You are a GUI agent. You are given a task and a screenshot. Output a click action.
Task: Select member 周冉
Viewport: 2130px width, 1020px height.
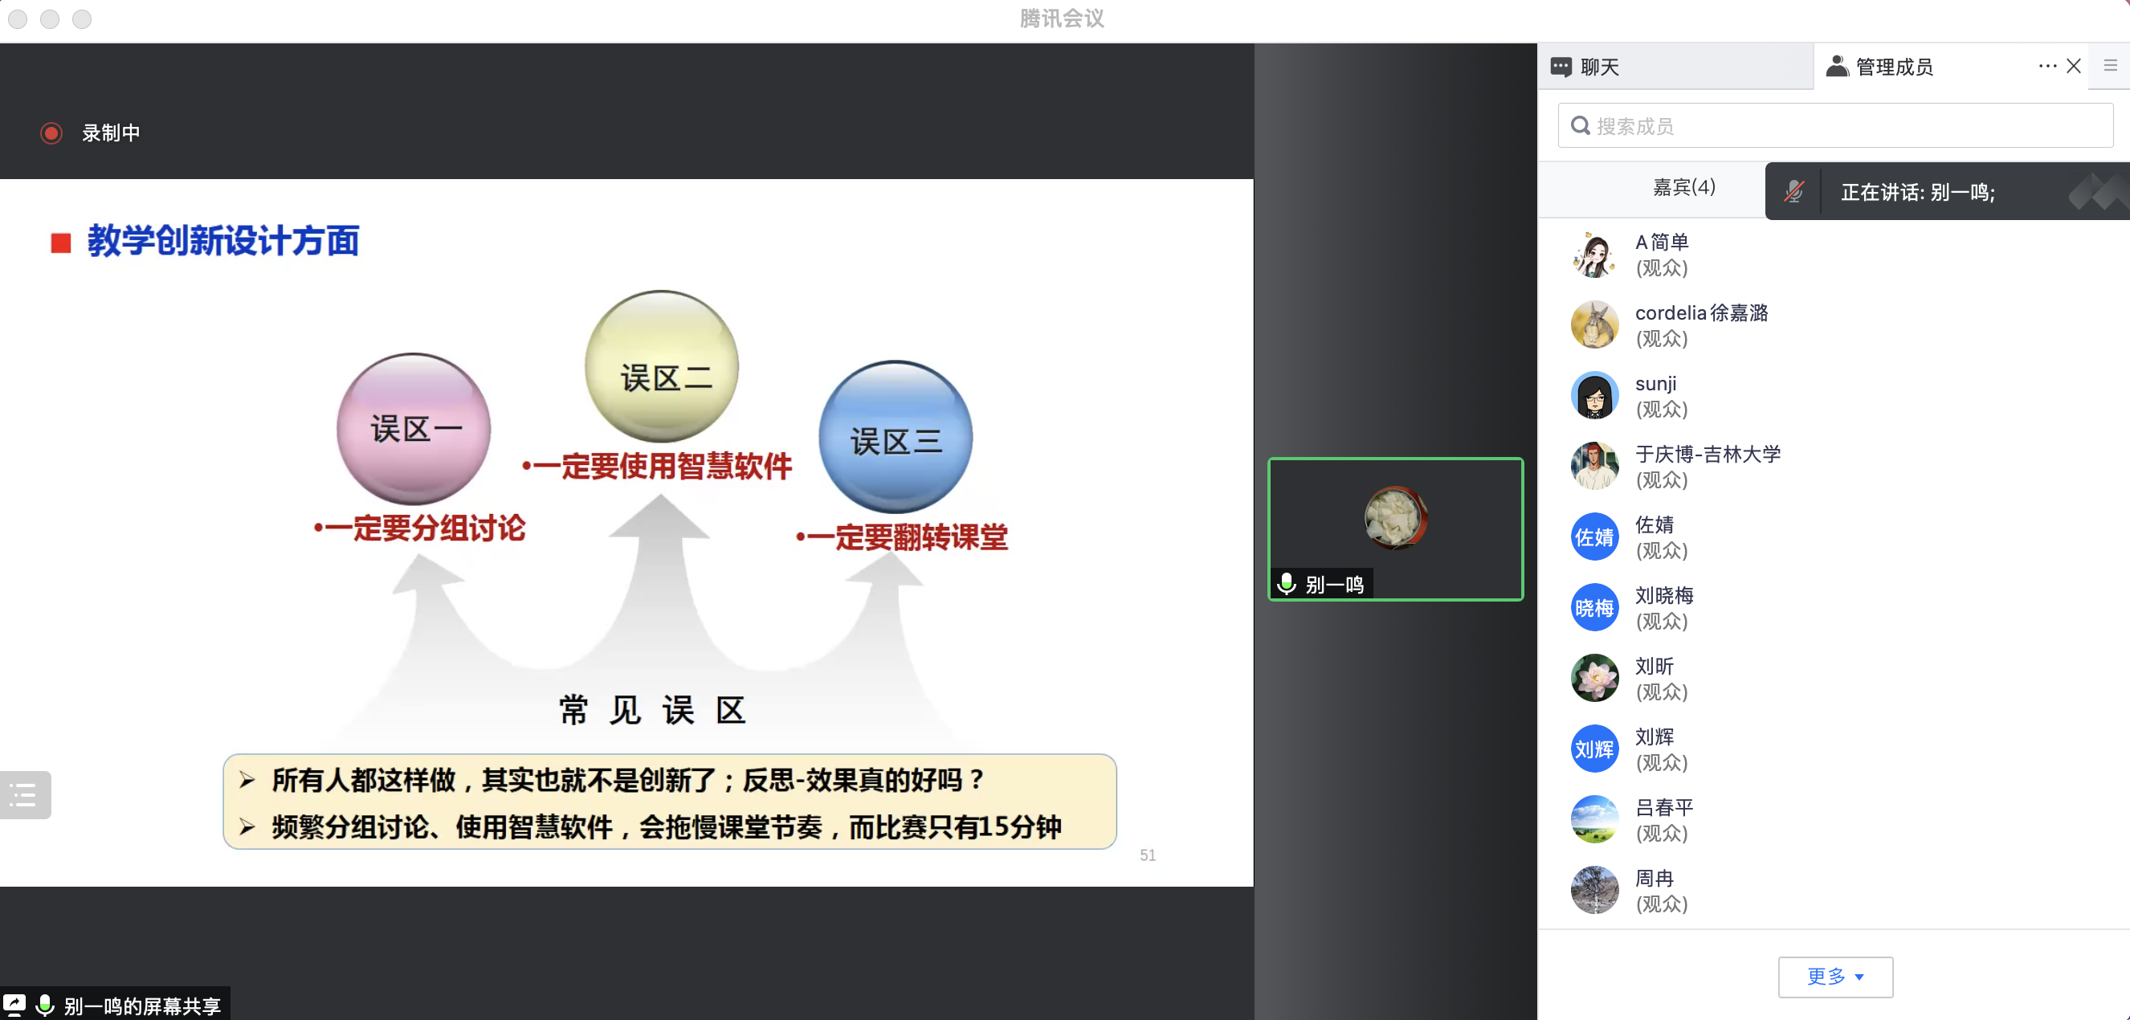1832,890
